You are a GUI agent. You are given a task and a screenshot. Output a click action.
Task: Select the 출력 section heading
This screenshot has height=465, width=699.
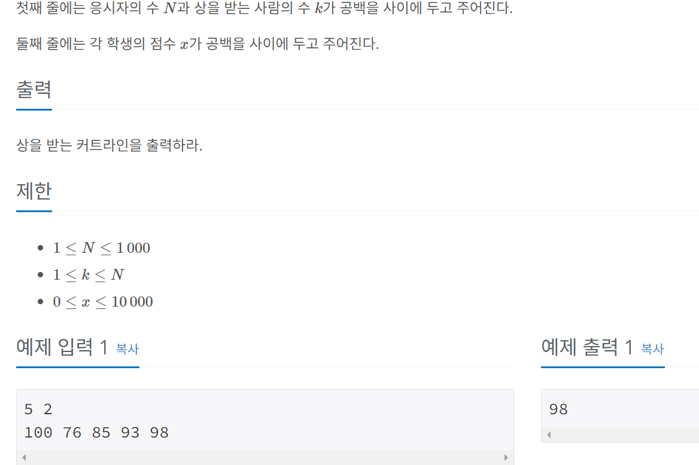tap(33, 90)
